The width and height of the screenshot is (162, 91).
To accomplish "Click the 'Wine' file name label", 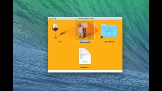I will (x=60, y=42).
